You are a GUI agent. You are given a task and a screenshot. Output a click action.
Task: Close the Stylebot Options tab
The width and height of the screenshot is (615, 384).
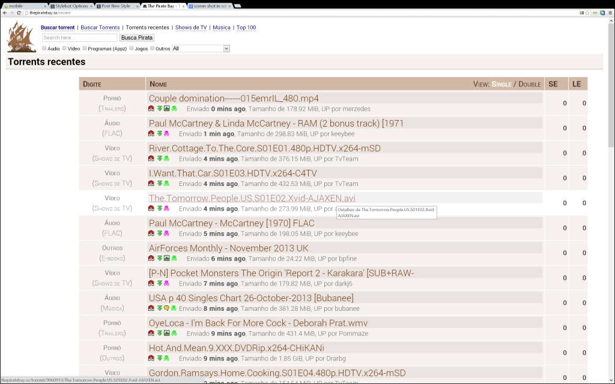[x=91, y=6]
